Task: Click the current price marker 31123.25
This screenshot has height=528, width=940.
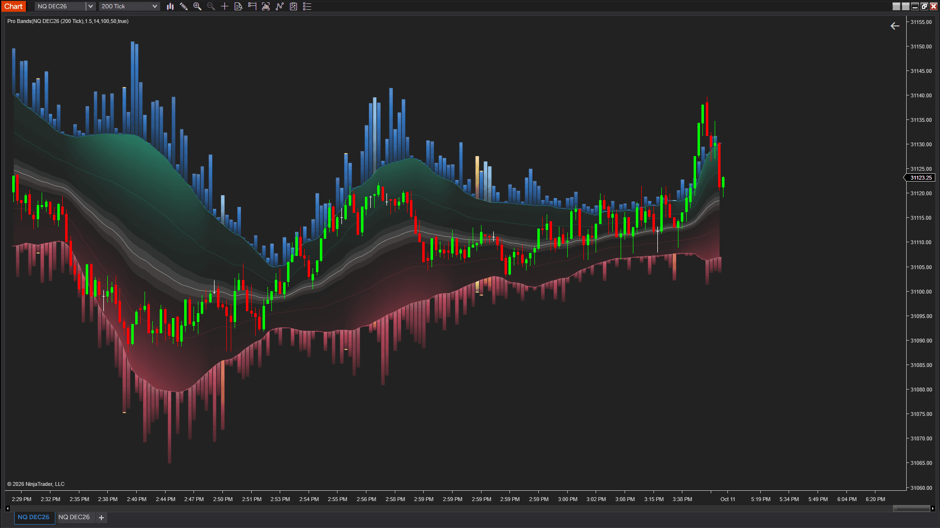Action: point(921,178)
